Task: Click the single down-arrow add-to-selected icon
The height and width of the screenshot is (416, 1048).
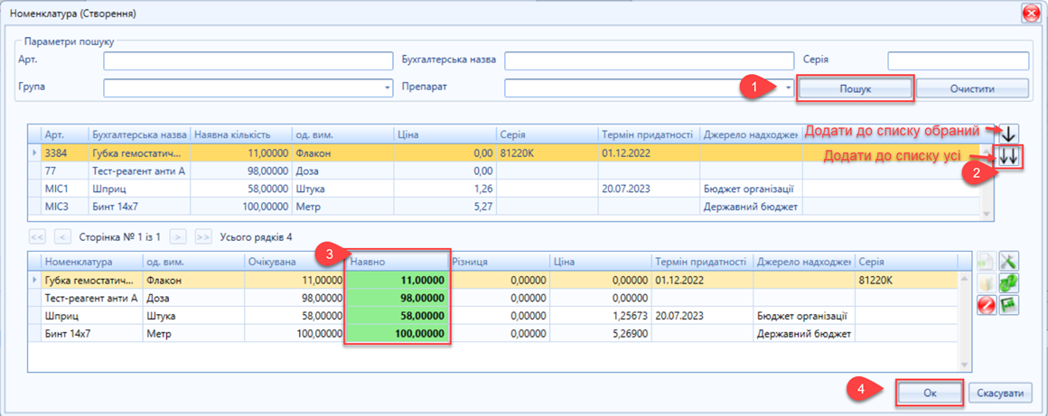Action: point(1008,134)
